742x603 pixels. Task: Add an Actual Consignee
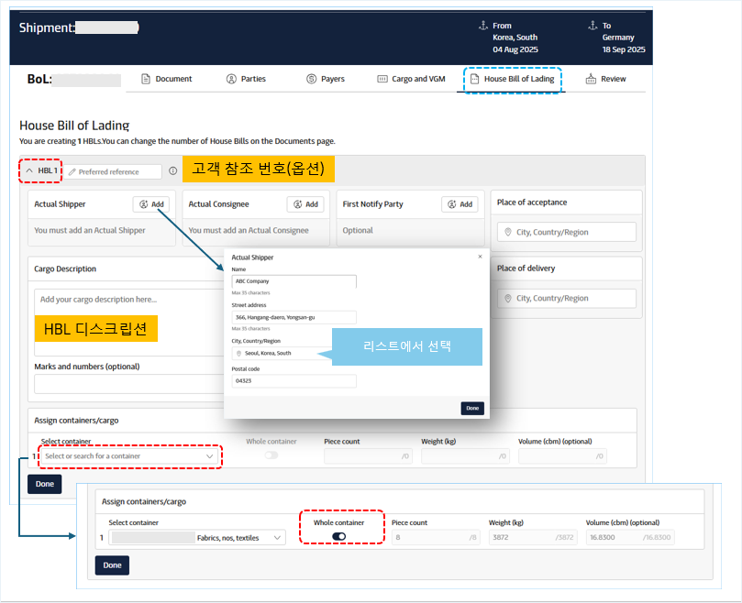coord(305,204)
